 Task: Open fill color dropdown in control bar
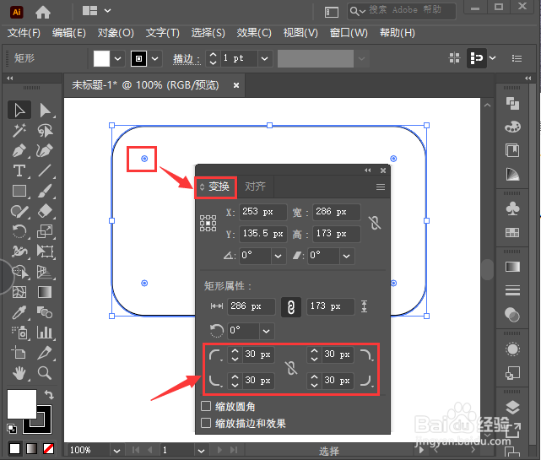click(x=117, y=59)
